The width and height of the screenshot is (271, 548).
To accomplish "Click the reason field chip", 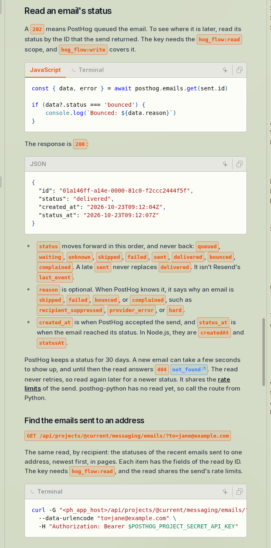I will pos(49,290).
